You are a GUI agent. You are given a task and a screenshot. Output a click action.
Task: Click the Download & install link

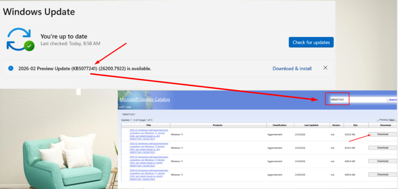pos(292,68)
